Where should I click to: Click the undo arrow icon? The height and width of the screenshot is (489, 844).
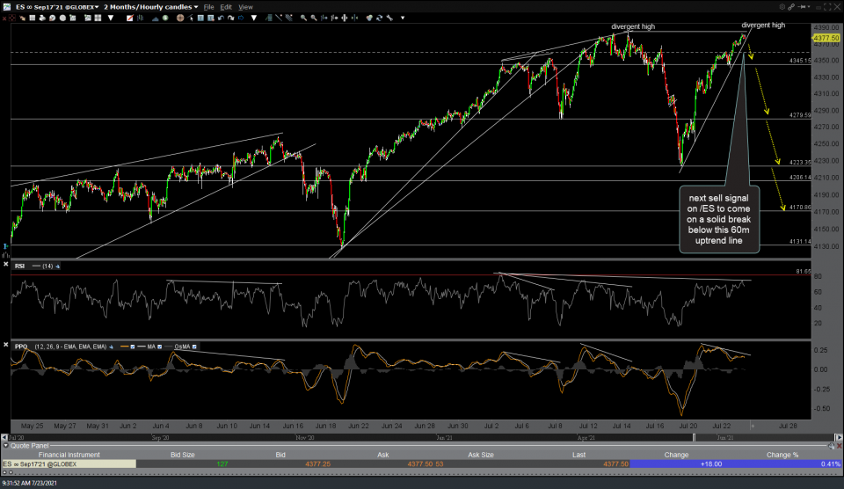pos(221,18)
